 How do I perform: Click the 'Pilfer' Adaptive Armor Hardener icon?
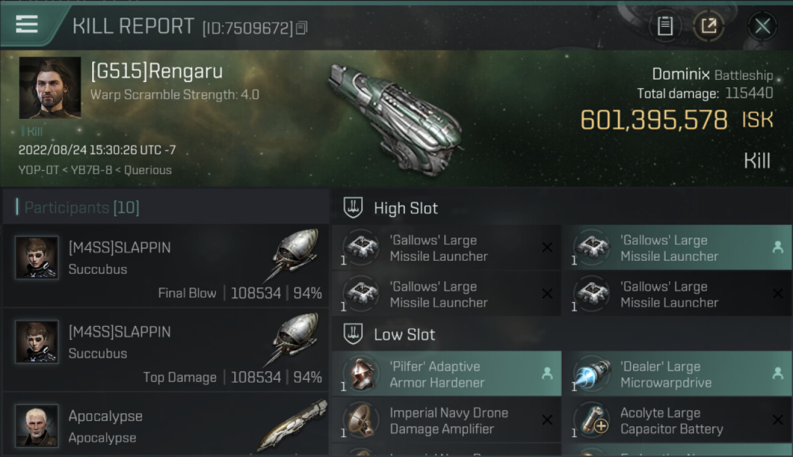click(361, 374)
